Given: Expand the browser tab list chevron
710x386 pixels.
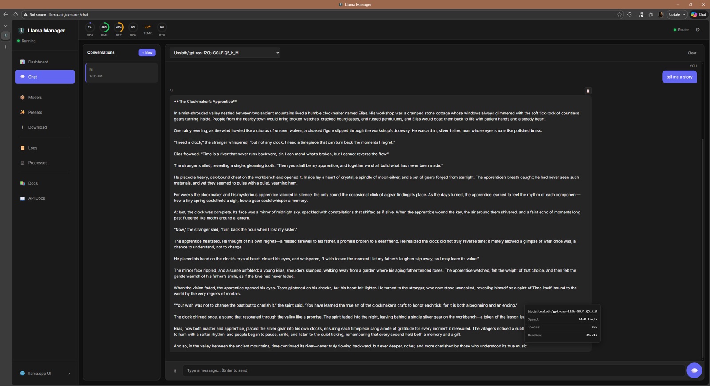Looking at the screenshot, I should 6,26.
